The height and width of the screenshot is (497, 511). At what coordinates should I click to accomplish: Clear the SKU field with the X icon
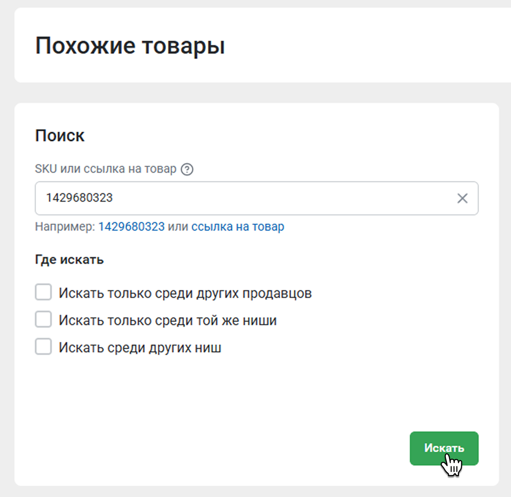(462, 198)
